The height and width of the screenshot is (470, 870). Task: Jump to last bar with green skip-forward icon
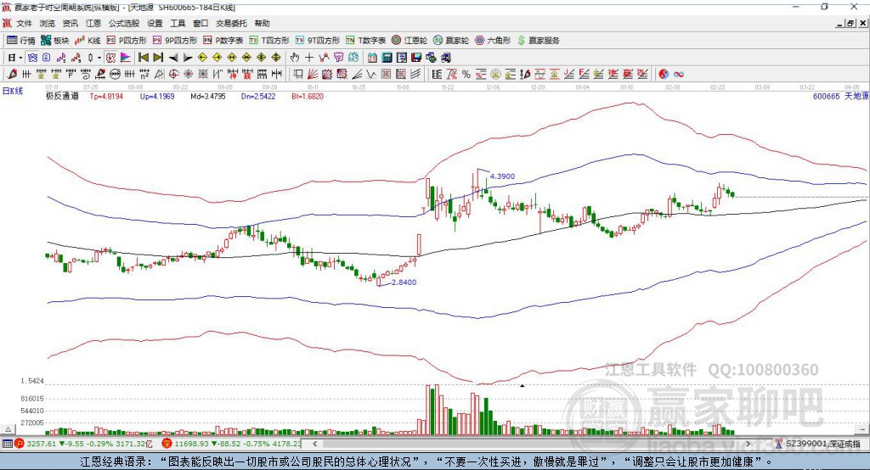click(x=158, y=58)
